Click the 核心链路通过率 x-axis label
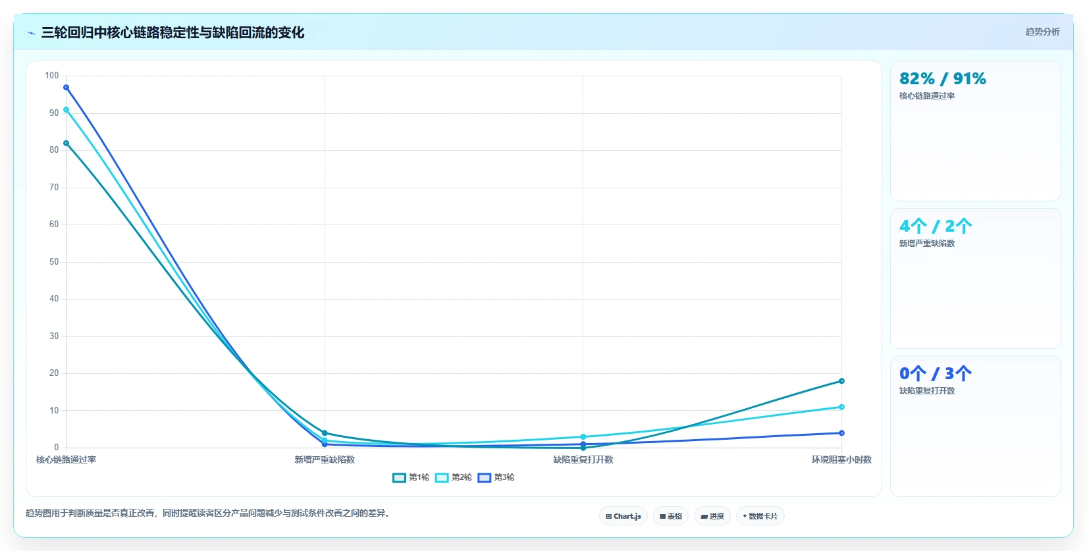This screenshot has width=1087, height=551. click(x=66, y=459)
